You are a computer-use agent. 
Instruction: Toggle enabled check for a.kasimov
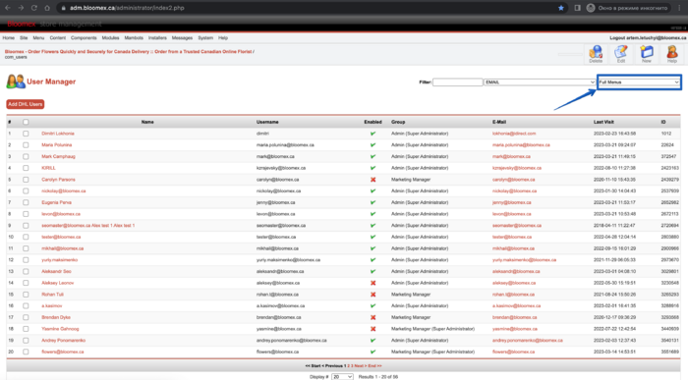[x=373, y=306]
